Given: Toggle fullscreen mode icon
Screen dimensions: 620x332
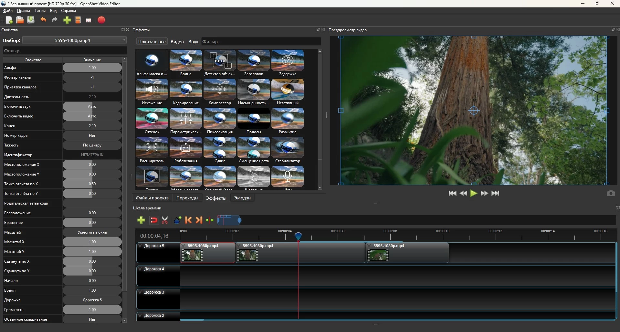Looking at the screenshot, I should pos(89,20).
